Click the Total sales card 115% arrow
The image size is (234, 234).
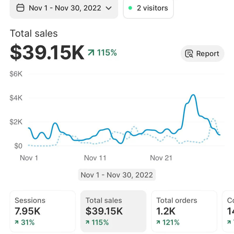click(x=88, y=223)
